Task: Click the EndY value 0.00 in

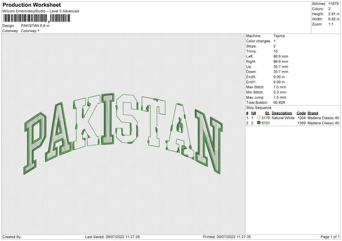Action: point(279,82)
